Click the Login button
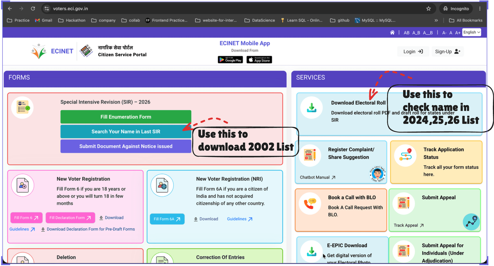The width and height of the screenshot is (494, 266). [413, 52]
